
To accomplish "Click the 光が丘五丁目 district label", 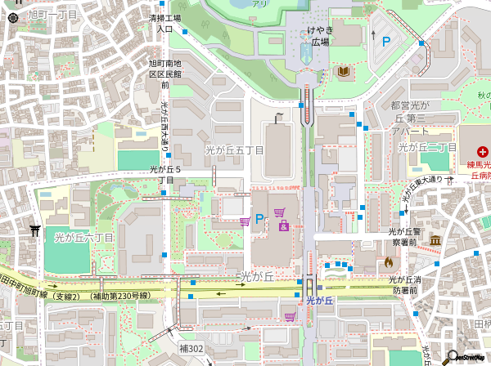I will (x=234, y=150).
